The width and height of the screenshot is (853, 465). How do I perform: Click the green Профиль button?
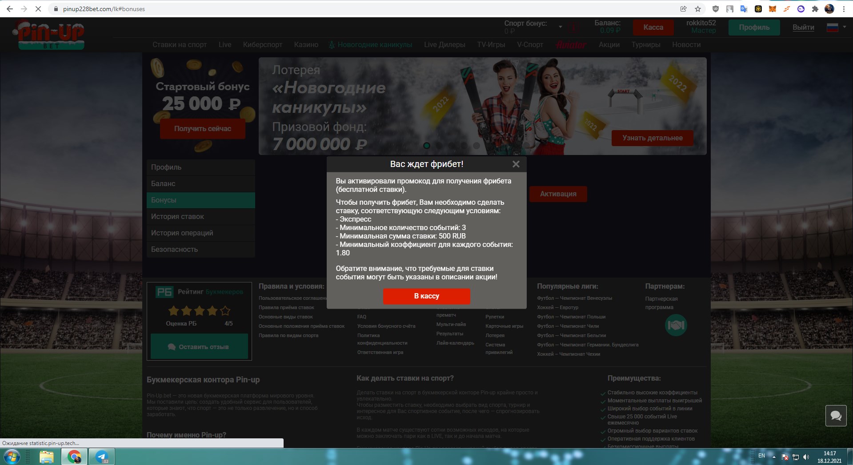(754, 28)
